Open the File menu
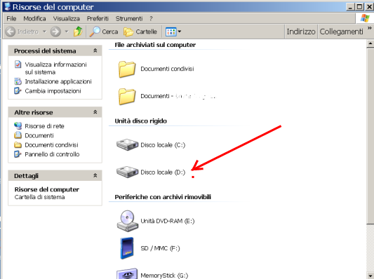The height and width of the screenshot is (279, 374). click(11, 19)
